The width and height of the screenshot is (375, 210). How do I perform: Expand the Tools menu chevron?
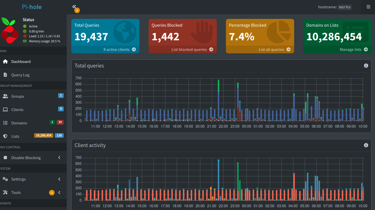pyautogui.click(x=59, y=192)
